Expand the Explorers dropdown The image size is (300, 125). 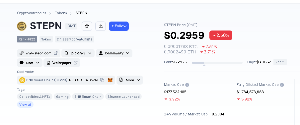pos(78,53)
